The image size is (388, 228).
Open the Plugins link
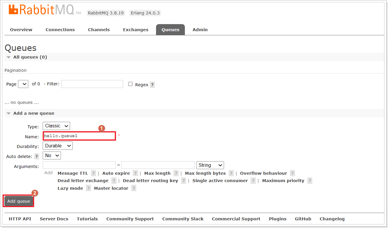(x=278, y=219)
